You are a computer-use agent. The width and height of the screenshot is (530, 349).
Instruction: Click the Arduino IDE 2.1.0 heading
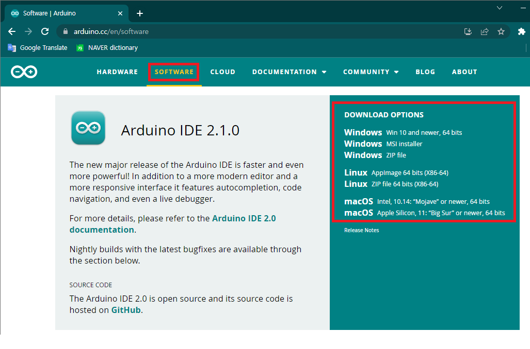(x=180, y=131)
